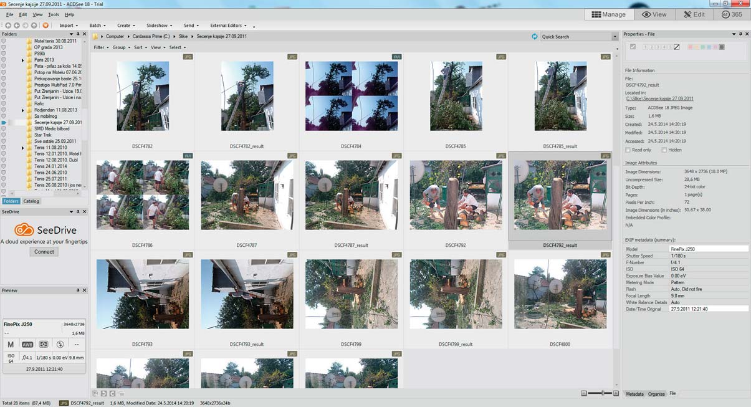The height and width of the screenshot is (407, 751).
Task: Pin the Folders panel with pushpin icon
Action: coord(78,34)
